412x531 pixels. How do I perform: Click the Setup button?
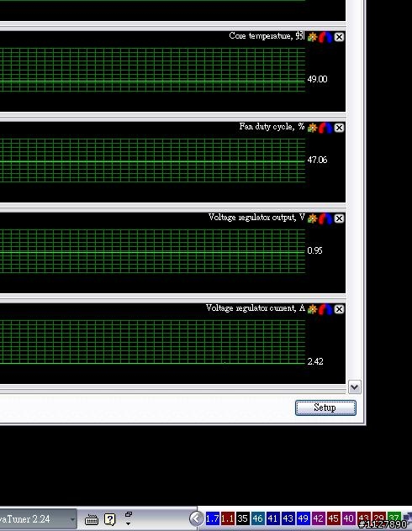[325, 407]
